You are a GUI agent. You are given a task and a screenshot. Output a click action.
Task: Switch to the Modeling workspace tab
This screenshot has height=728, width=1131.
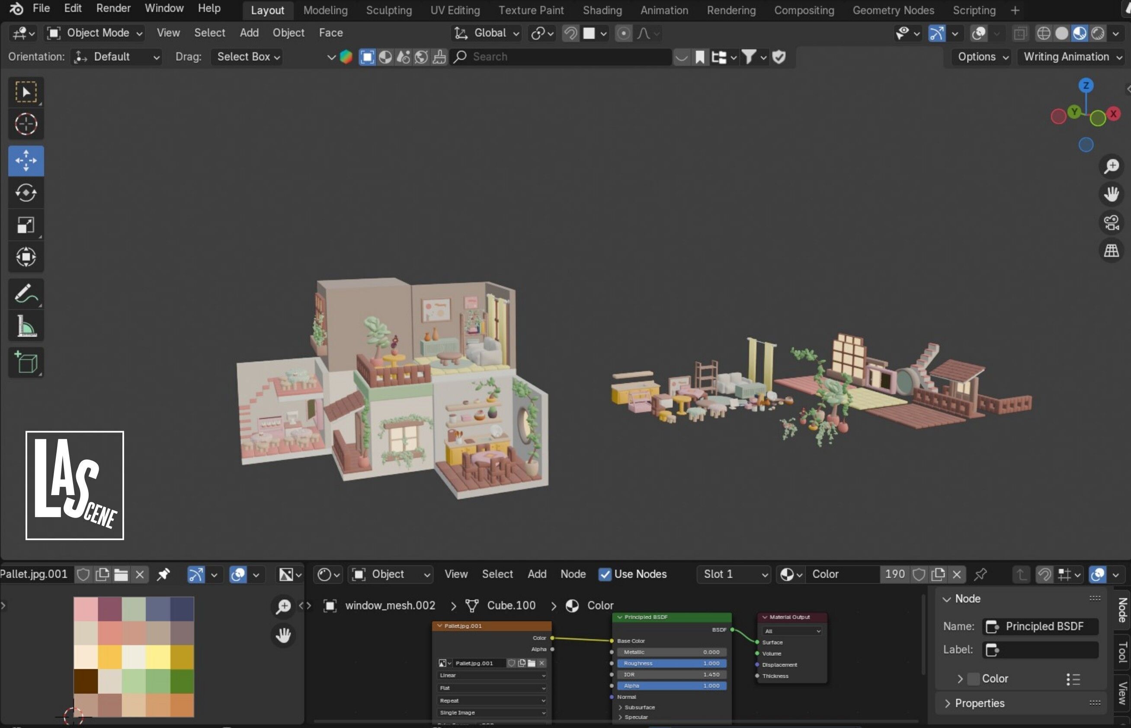325,10
